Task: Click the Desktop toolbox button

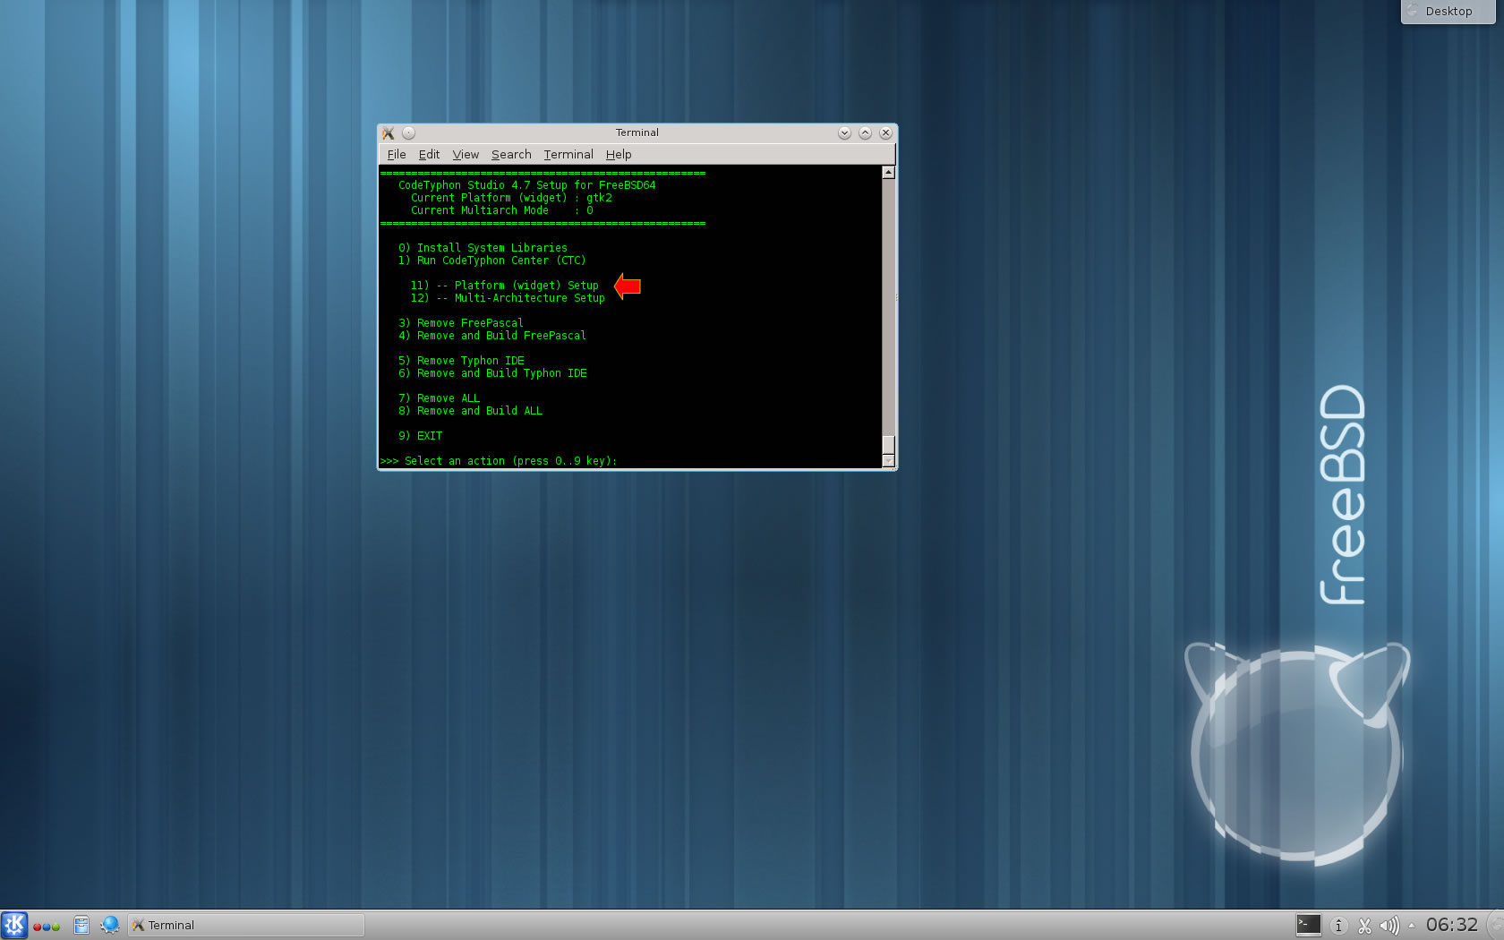Action: (x=1448, y=12)
